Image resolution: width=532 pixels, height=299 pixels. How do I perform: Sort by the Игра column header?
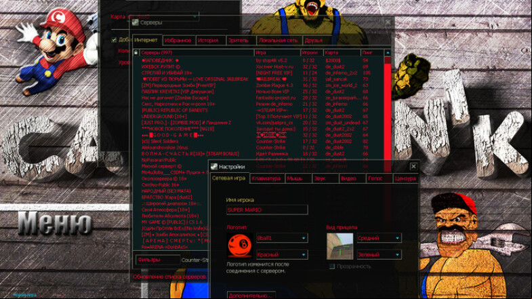[277, 53]
